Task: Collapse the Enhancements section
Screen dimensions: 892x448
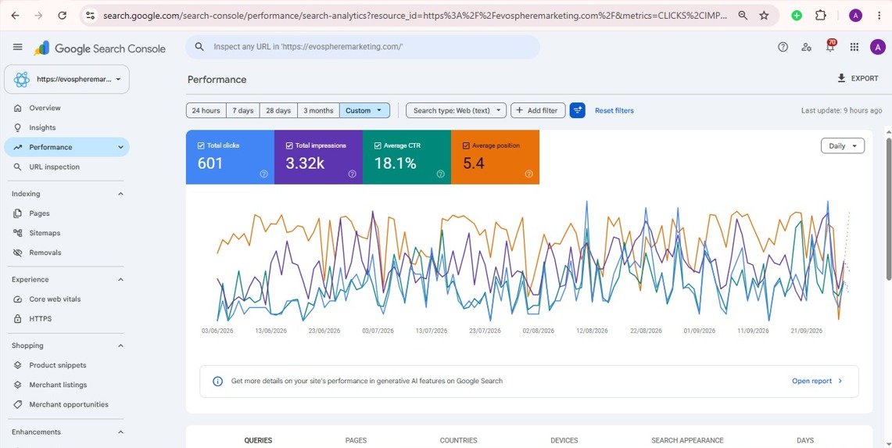Action: [x=120, y=432]
